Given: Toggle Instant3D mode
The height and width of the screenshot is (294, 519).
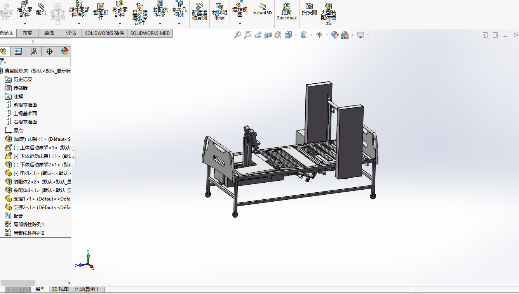Looking at the screenshot, I should click(262, 9).
